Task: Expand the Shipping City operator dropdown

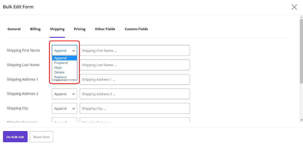Action: pyautogui.click(x=64, y=108)
